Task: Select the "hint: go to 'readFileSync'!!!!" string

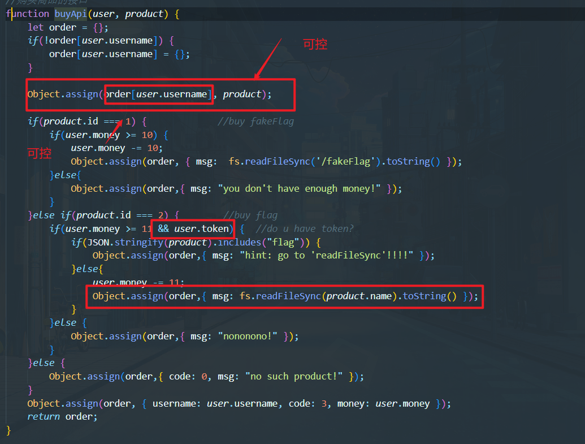Action: click(327, 256)
